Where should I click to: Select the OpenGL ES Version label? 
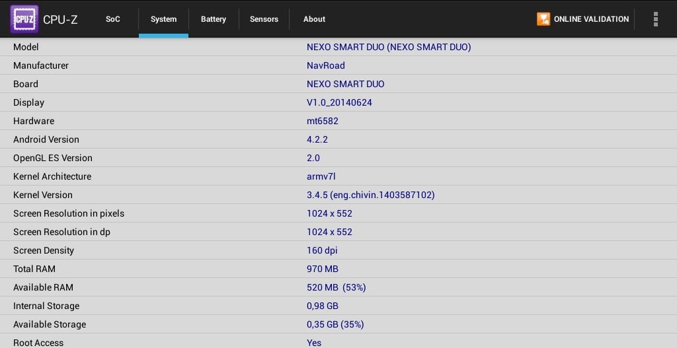pyautogui.click(x=53, y=158)
